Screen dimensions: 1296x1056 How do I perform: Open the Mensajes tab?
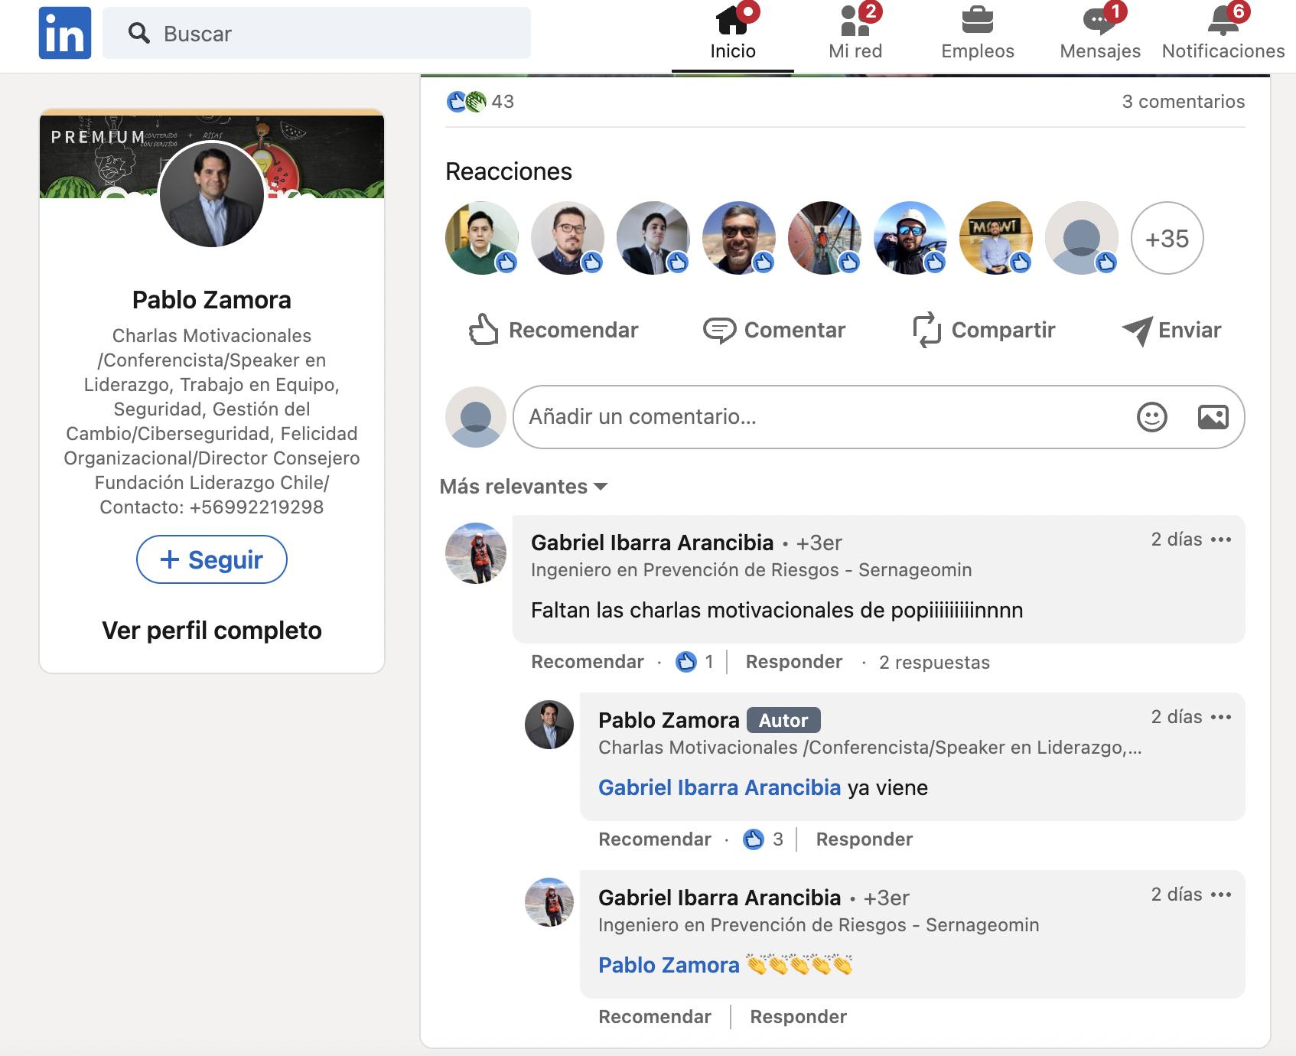(x=1099, y=33)
